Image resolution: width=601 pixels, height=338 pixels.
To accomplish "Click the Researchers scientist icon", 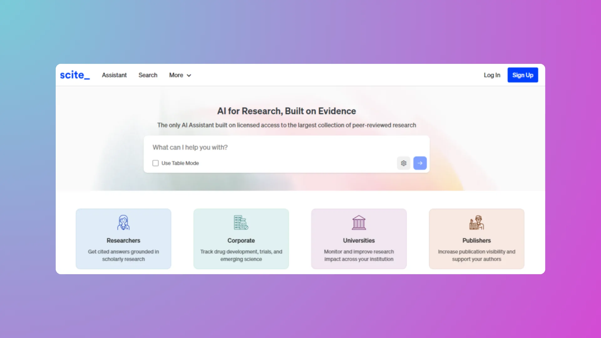I will click(123, 223).
